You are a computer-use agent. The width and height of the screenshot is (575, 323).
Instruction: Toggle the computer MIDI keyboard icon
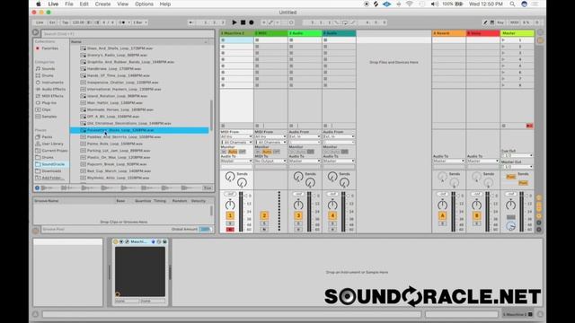(492, 22)
